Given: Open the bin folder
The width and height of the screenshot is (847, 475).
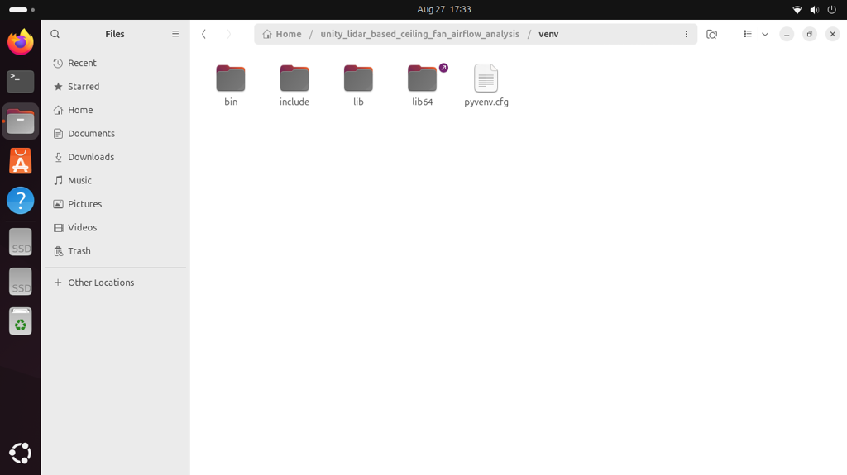Looking at the screenshot, I should tap(231, 85).
